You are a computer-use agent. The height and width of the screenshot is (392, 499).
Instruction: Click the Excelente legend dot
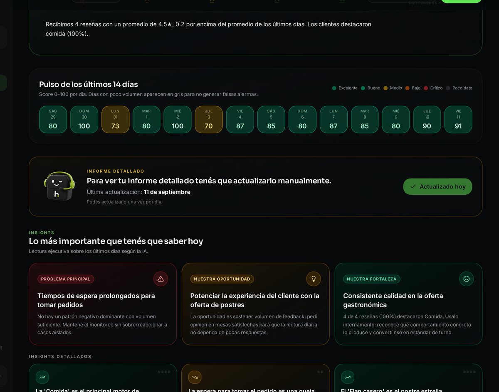(334, 88)
